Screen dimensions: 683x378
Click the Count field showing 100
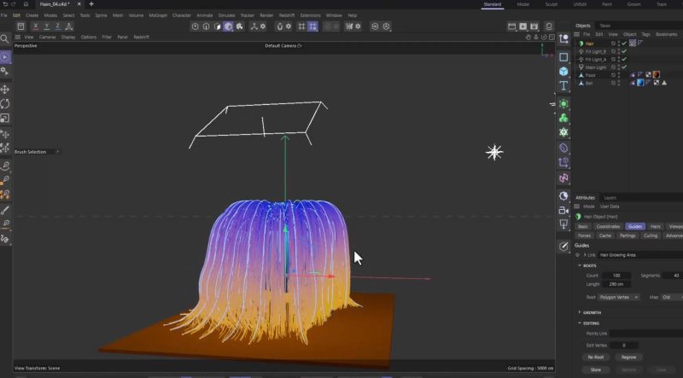[616, 276]
